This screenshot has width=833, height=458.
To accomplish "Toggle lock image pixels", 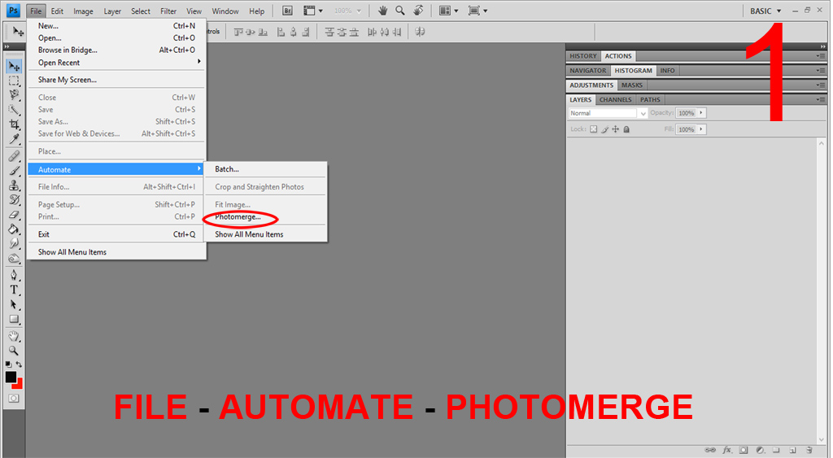I will [x=604, y=129].
